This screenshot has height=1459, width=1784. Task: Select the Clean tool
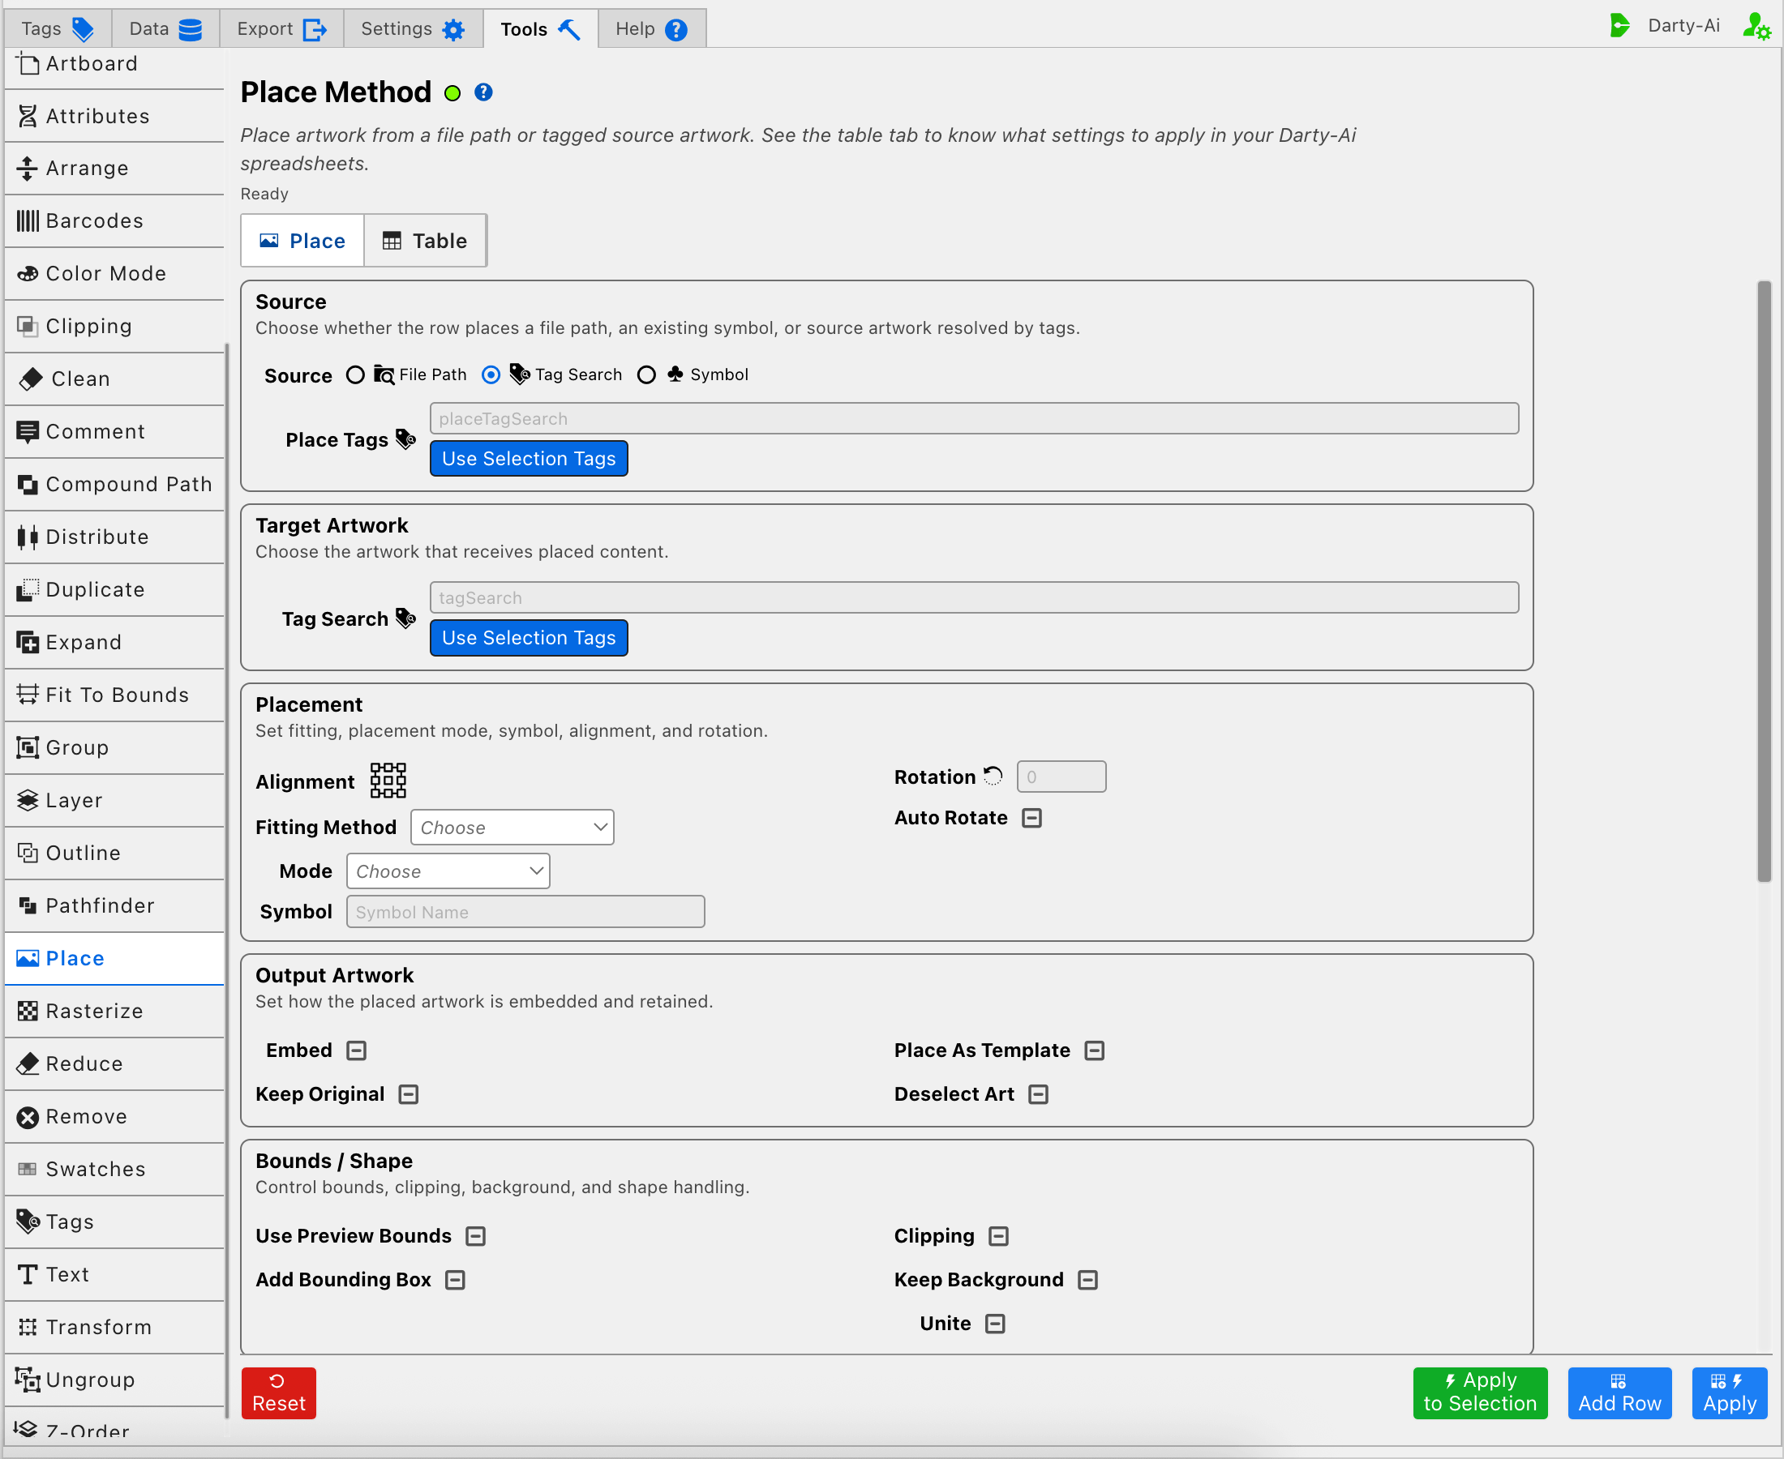tap(114, 379)
